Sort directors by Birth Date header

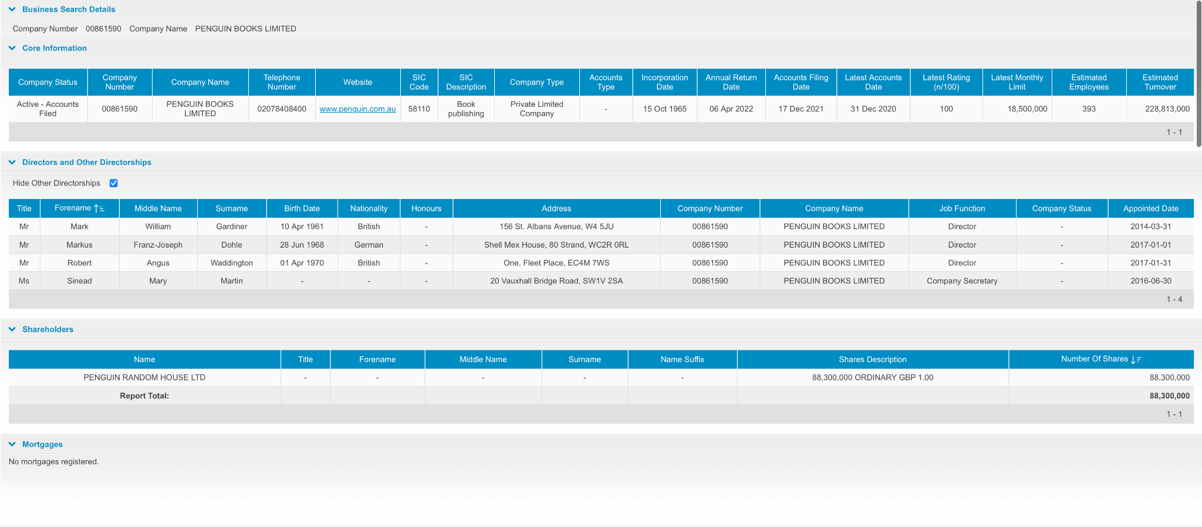point(302,208)
